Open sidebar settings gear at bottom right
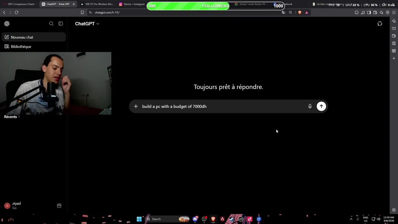The height and width of the screenshot is (224, 398). tap(394, 210)
